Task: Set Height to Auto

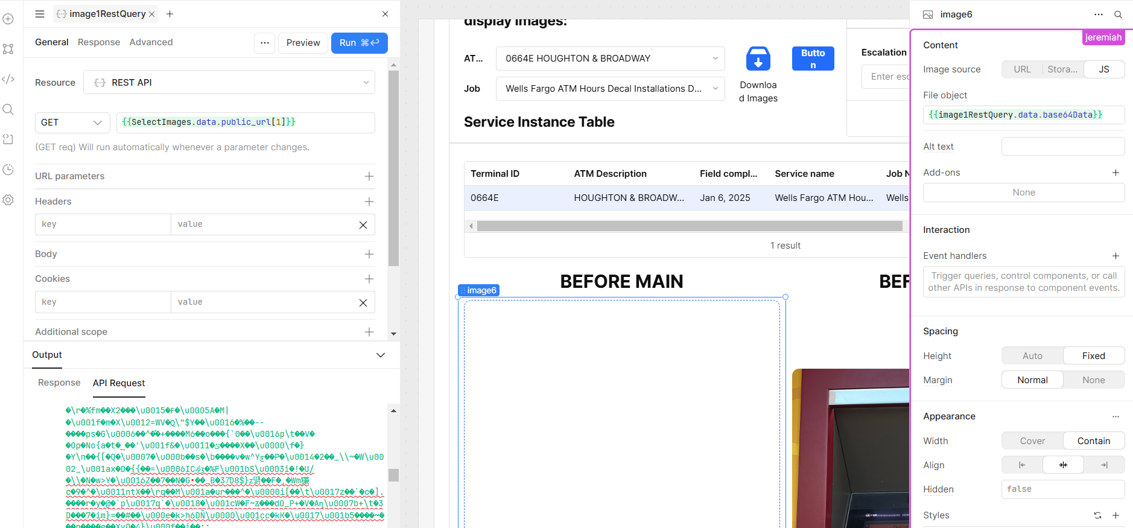Action: [x=1032, y=356]
